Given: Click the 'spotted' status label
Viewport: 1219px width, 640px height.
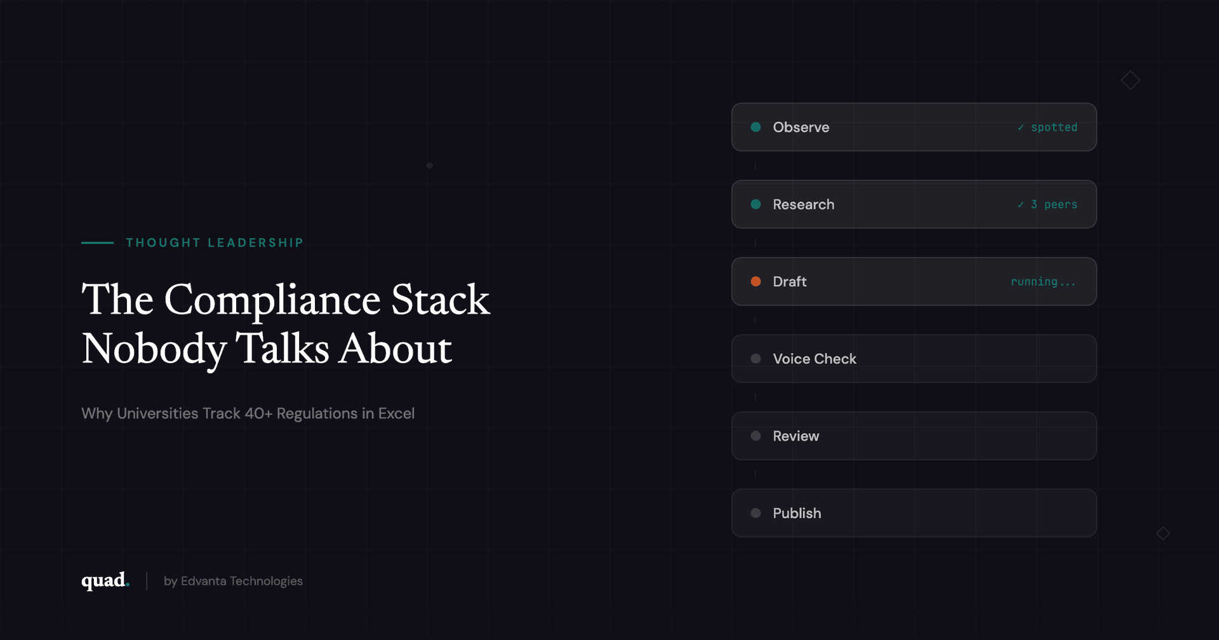Looking at the screenshot, I should (1053, 128).
